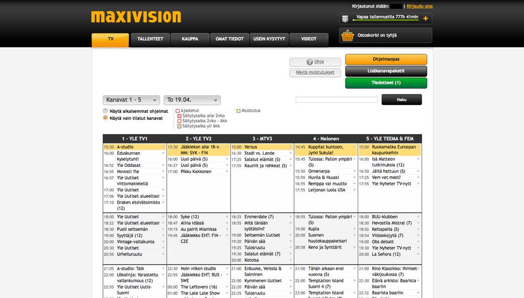
Task: Click the Keno ja Synttärit program
Action: point(325,247)
